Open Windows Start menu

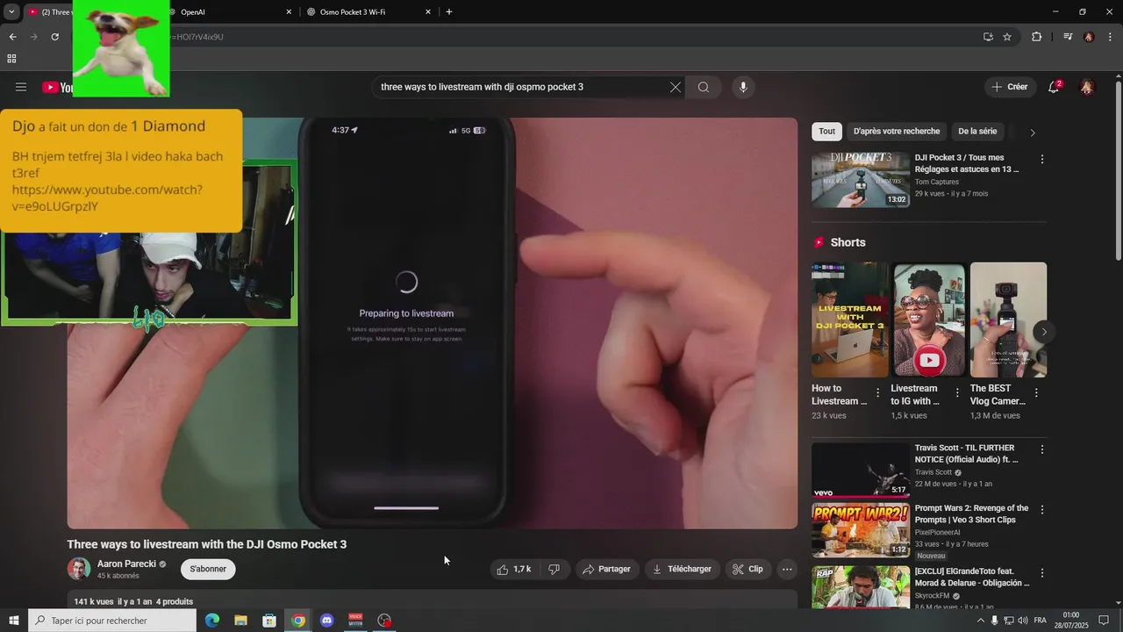(x=14, y=621)
